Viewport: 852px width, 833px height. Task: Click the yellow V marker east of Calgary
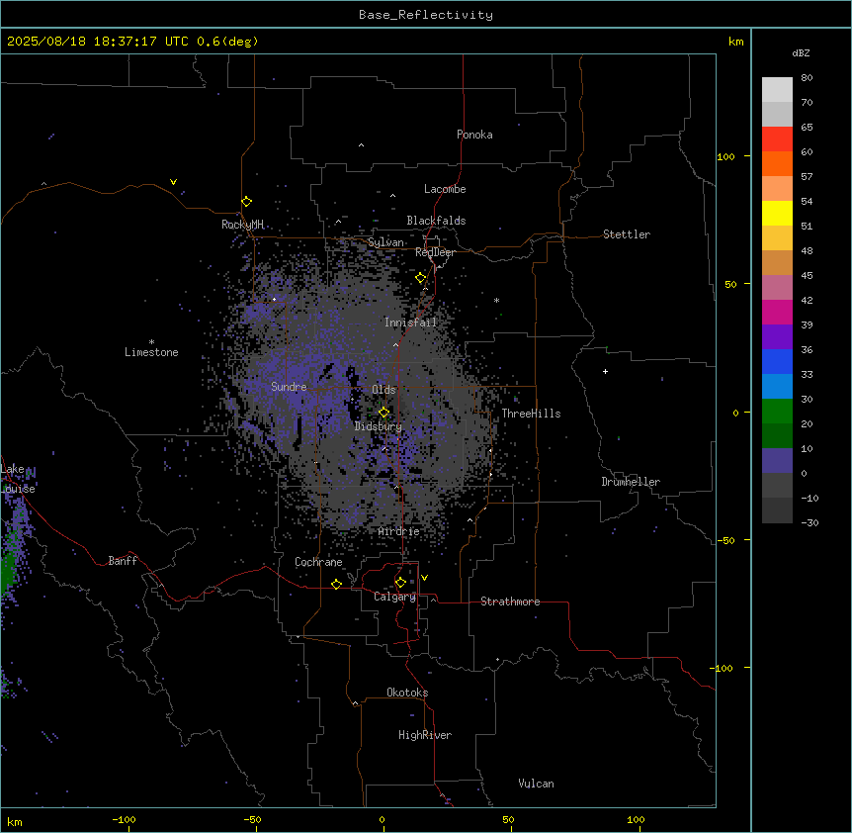[424, 578]
